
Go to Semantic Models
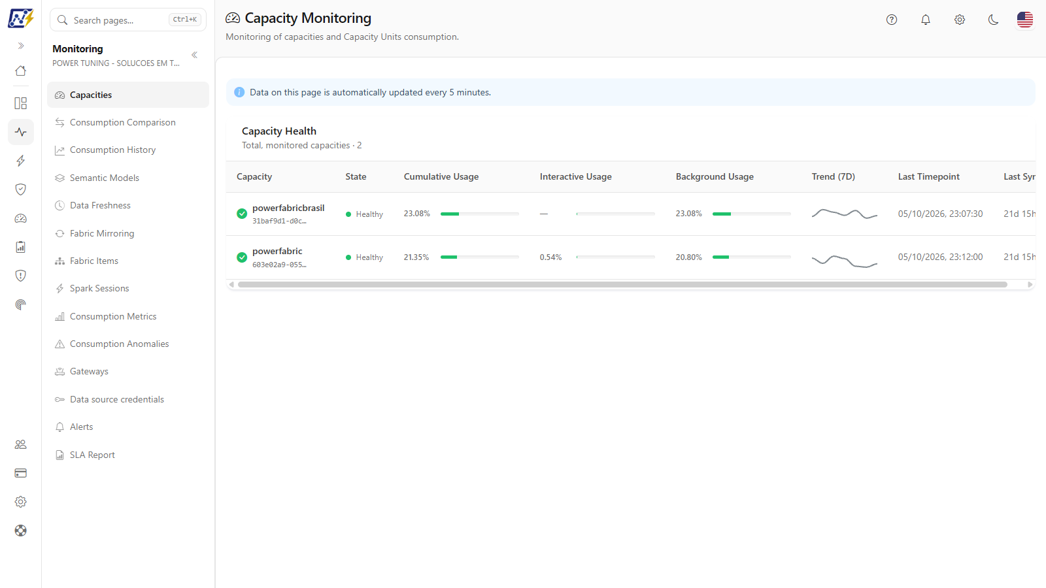[x=128, y=178]
